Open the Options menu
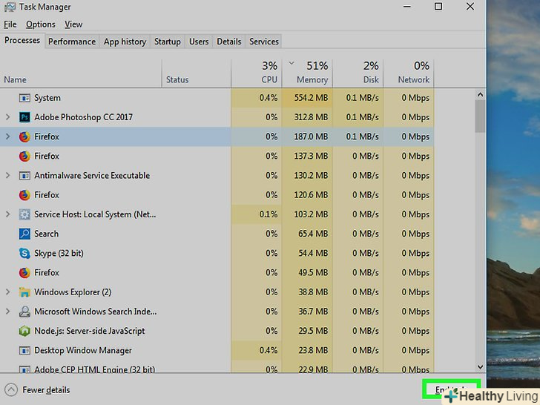Image resolution: width=540 pixels, height=405 pixels. coord(41,24)
